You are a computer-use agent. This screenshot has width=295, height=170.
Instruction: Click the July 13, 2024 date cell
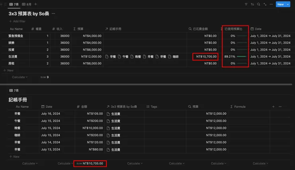(x=51, y=149)
